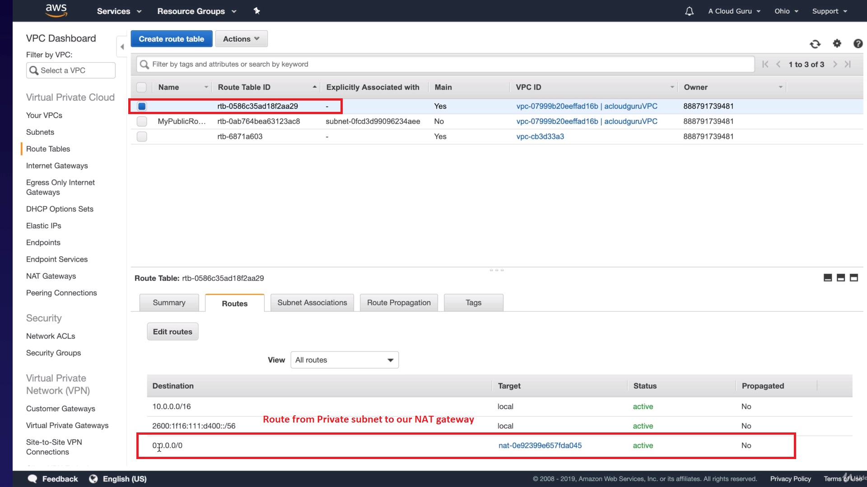Open the nat-0e92399e657fda045 target link

[x=540, y=446]
